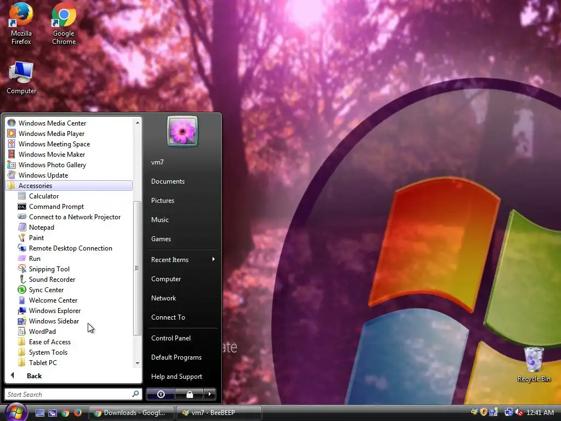
Task: Click the power button in Start menu
Action: pyautogui.click(x=161, y=394)
